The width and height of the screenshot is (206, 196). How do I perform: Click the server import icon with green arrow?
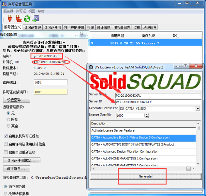point(36,19)
